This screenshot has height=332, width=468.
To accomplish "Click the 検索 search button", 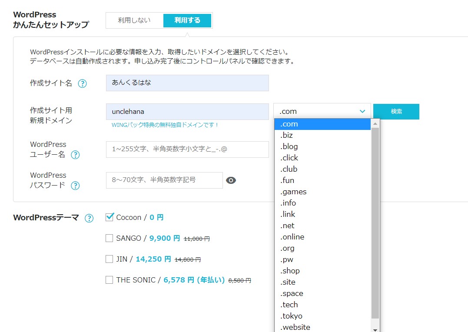I will point(396,111).
